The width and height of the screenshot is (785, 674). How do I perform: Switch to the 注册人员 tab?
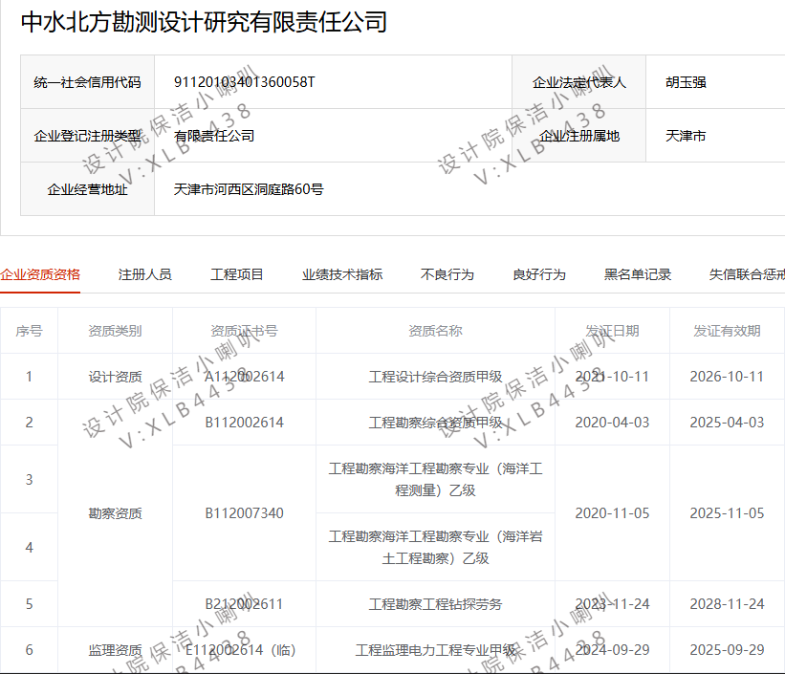(x=144, y=274)
